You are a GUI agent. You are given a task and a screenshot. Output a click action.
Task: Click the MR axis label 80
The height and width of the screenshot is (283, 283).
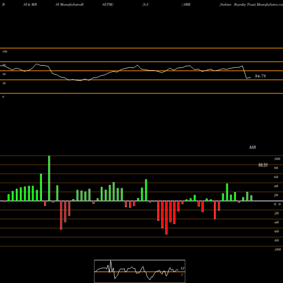pos(276,168)
